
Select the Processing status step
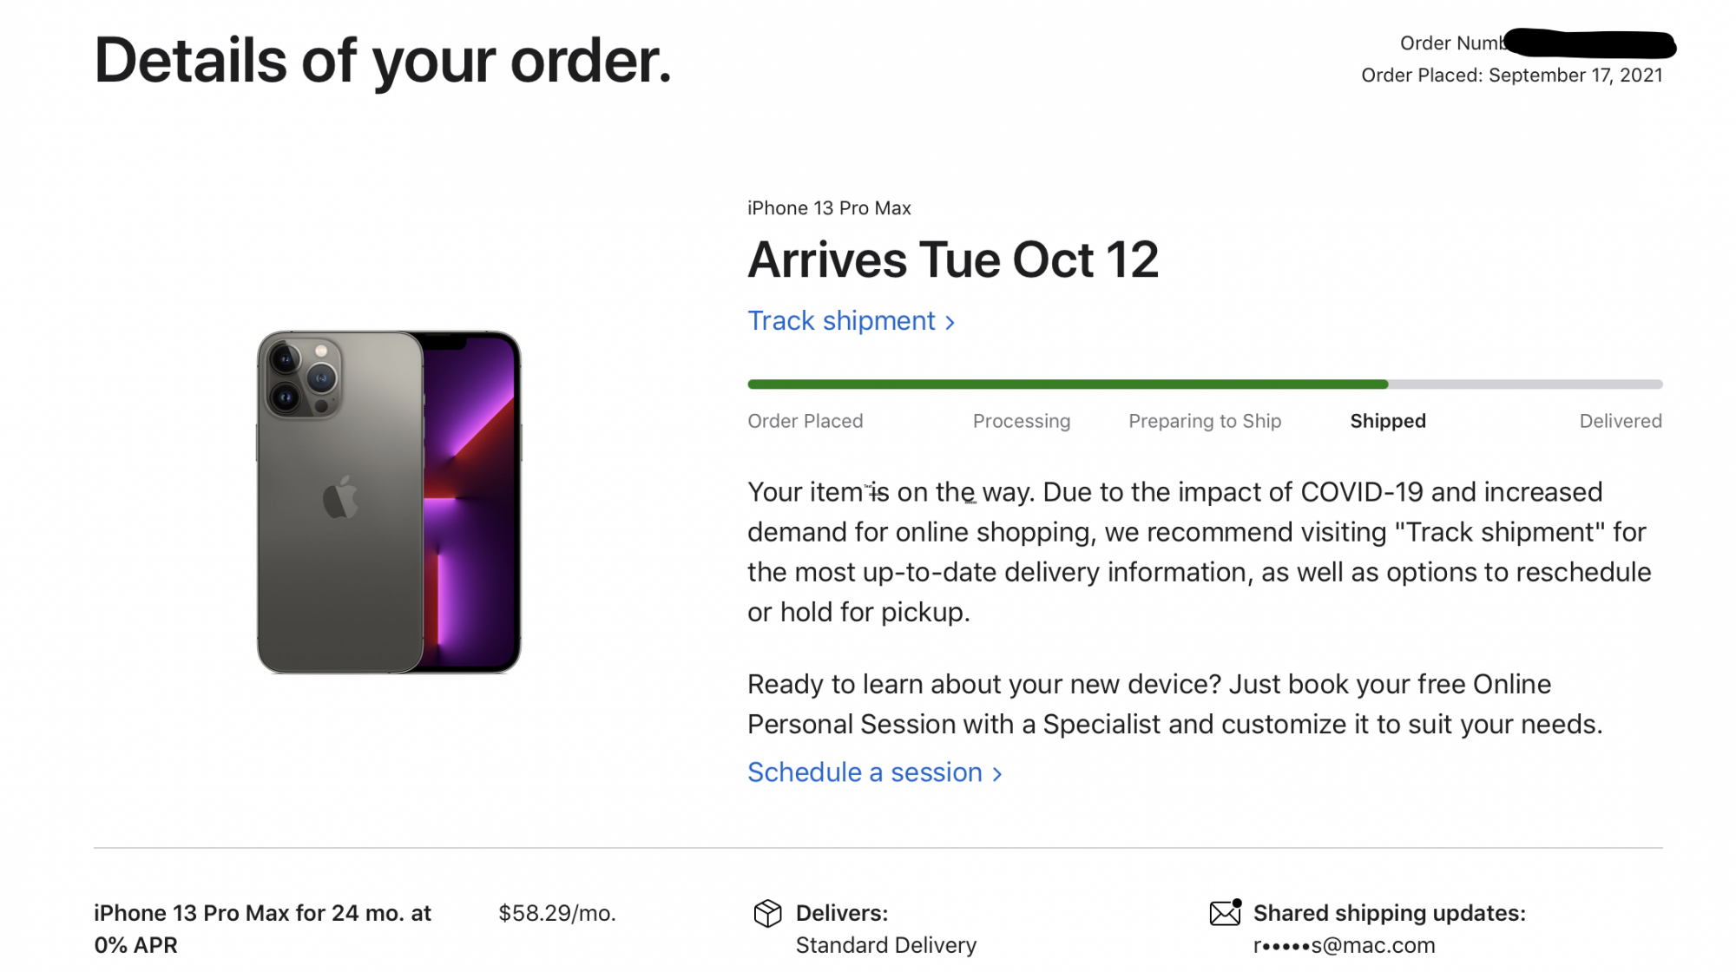(x=1021, y=421)
